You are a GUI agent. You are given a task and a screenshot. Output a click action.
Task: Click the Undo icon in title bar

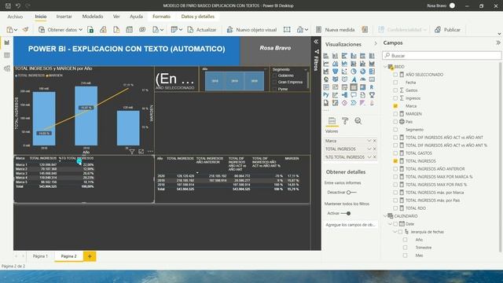pyautogui.click(x=18, y=6)
